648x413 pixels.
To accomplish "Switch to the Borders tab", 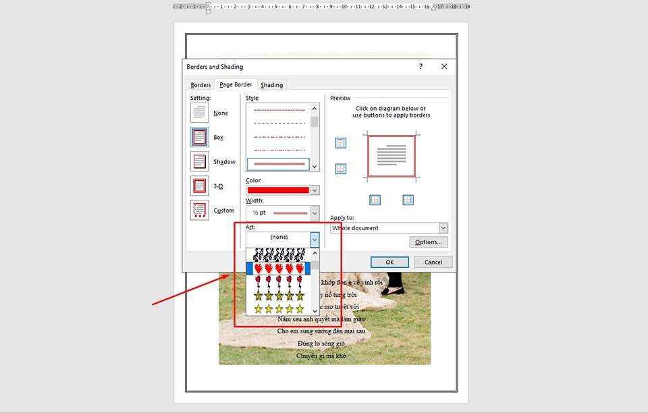I will tap(200, 84).
